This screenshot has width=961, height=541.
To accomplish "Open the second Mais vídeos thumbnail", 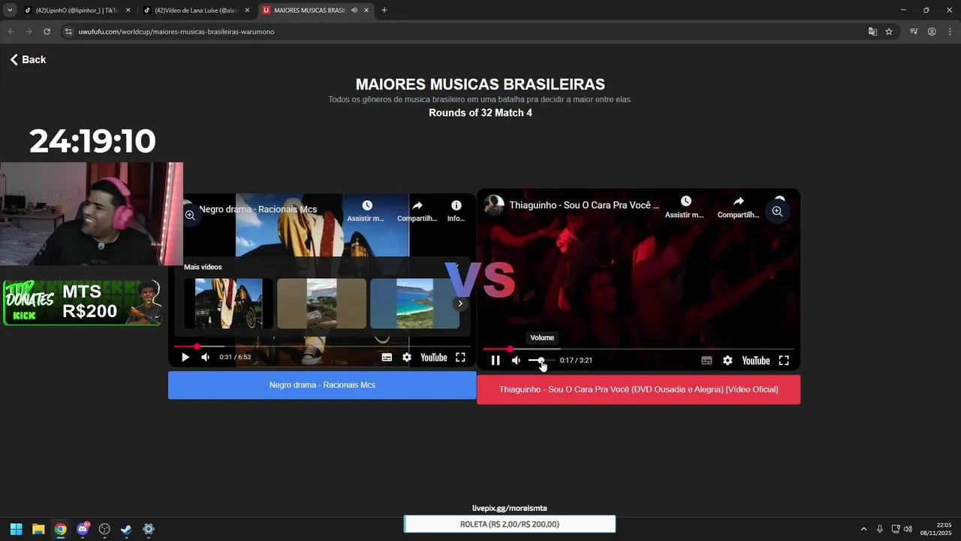I will (x=321, y=304).
